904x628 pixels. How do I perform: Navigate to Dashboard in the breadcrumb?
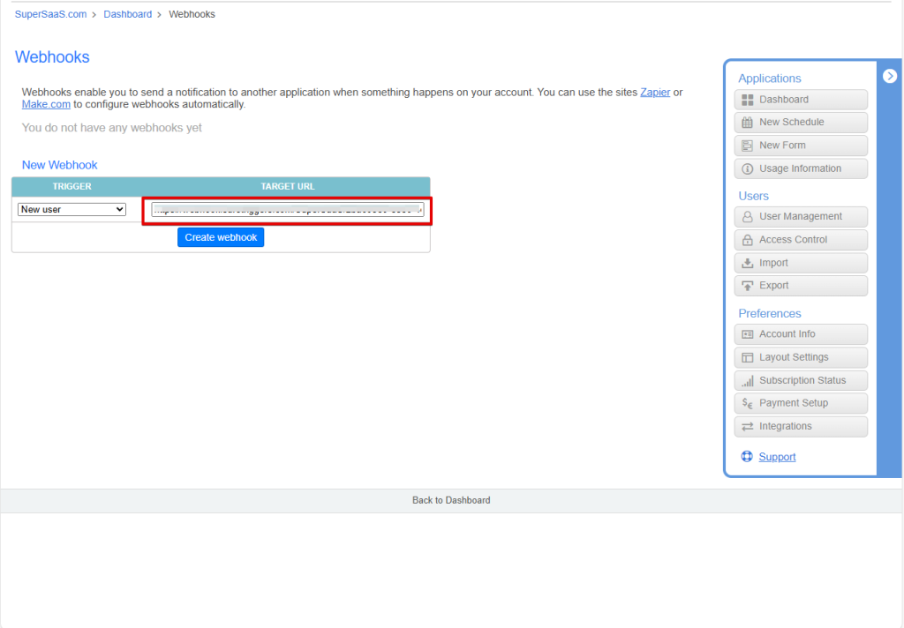coord(127,14)
